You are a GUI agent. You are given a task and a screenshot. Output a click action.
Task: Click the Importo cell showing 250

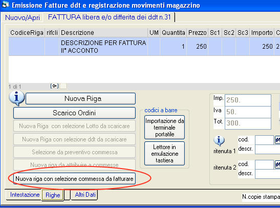pyautogui.click(x=262, y=47)
